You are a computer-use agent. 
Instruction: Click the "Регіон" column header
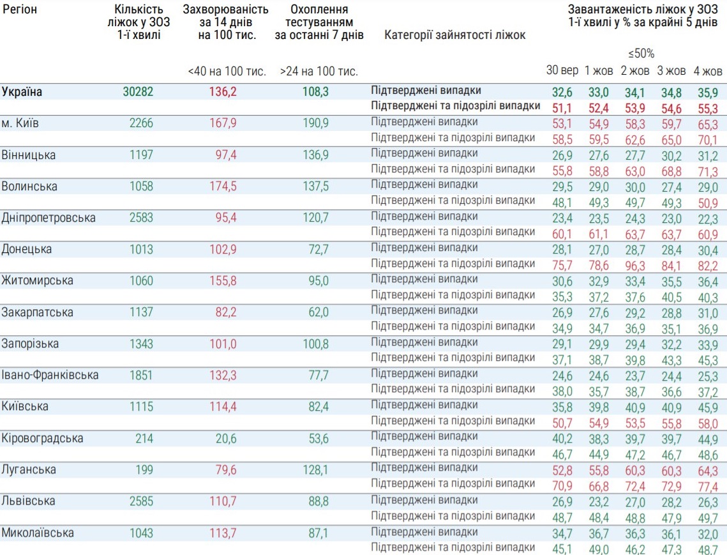(20, 10)
